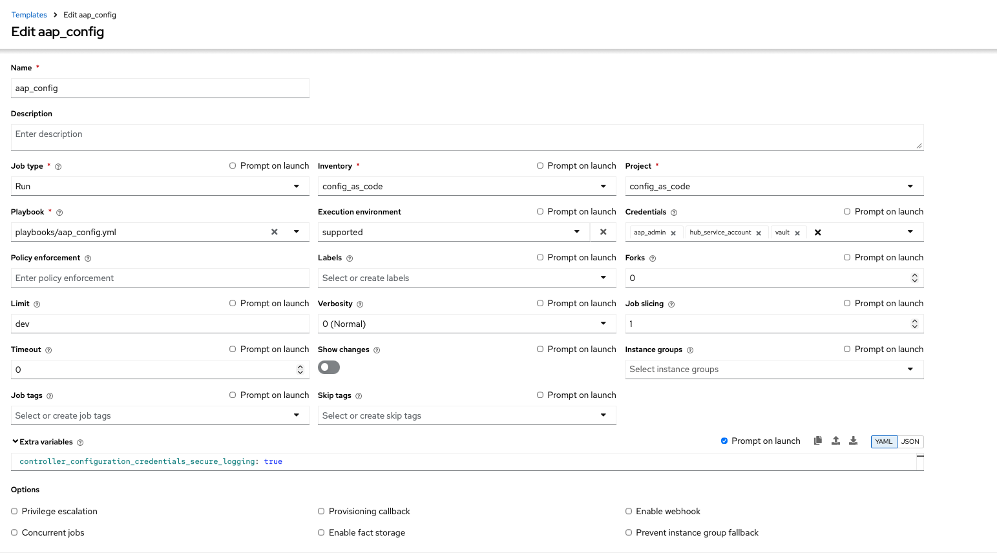The height and width of the screenshot is (553, 997).
Task: Switch extra variables to JSON view
Action: 910,441
